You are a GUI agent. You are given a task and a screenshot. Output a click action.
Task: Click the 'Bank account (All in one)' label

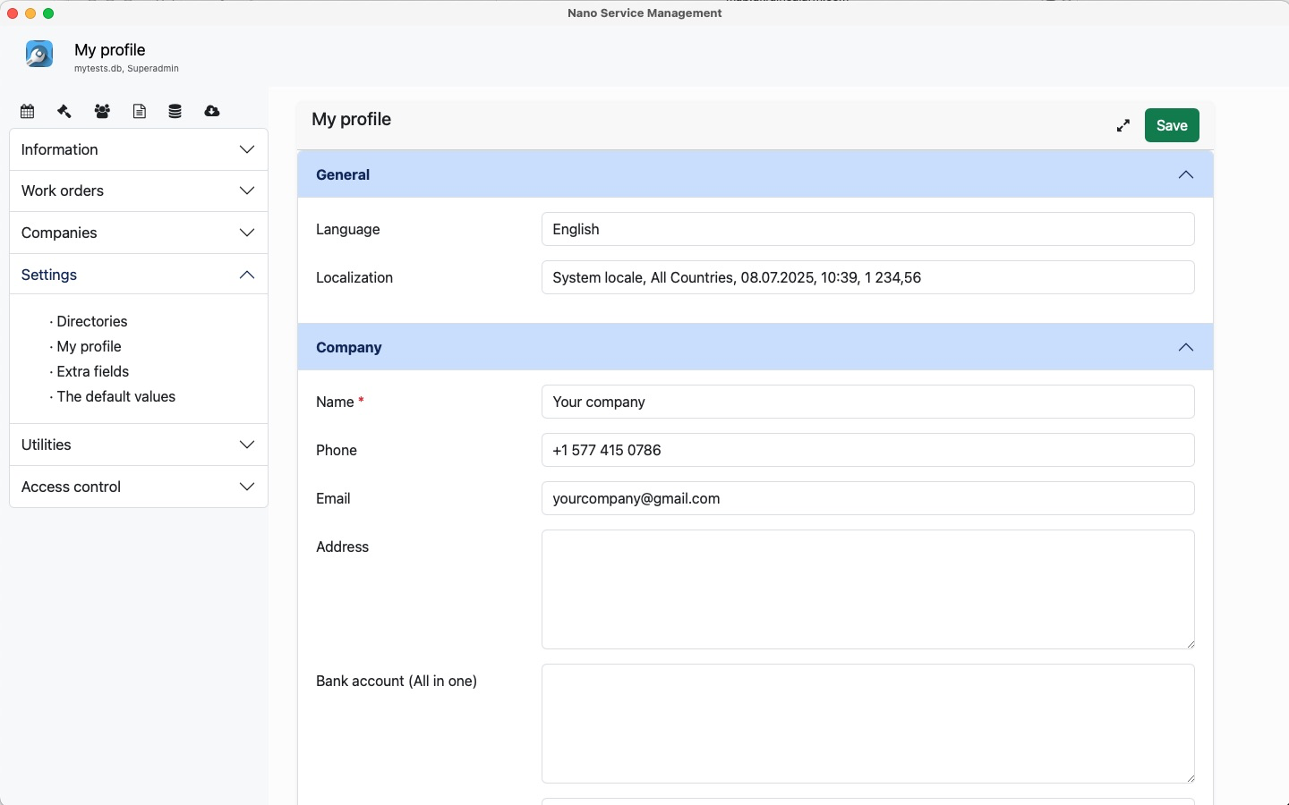click(397, 682)
